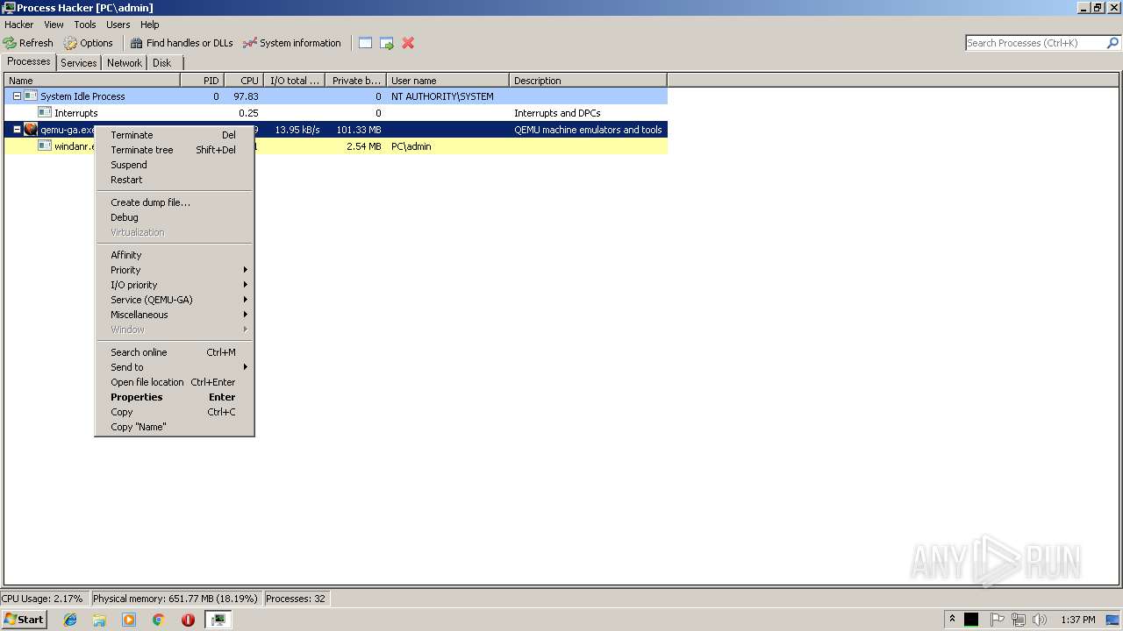This screenshot has height=631, width=1123.
Task: Click the qemu-ga.exe process icon
Action: point(31,130)
